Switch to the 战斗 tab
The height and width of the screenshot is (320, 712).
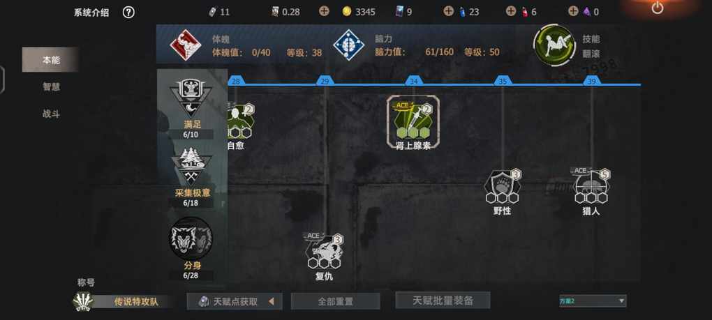52,114
